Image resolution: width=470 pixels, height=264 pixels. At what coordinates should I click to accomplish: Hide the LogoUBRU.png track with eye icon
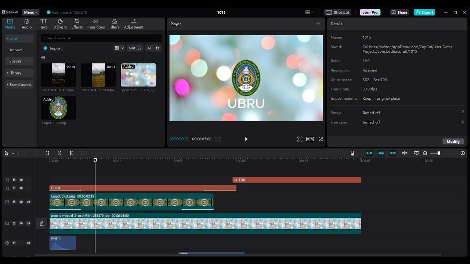21,202
